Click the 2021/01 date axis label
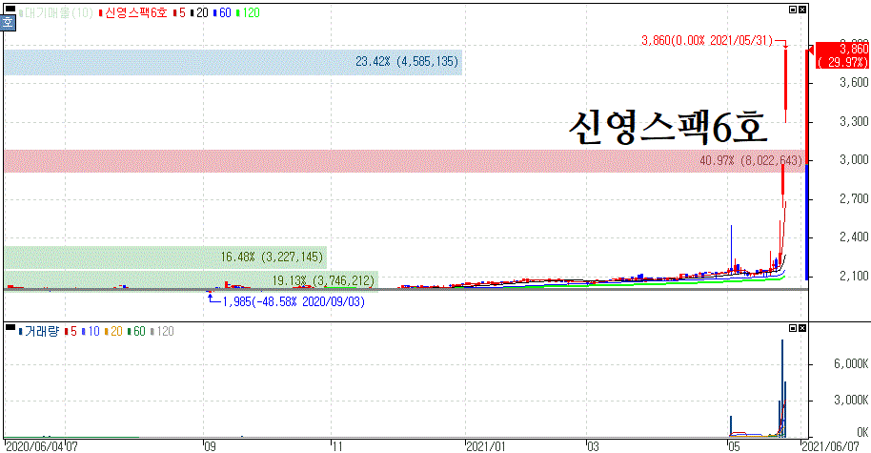This screenshot has height=453, width=871. pos(485,446)
